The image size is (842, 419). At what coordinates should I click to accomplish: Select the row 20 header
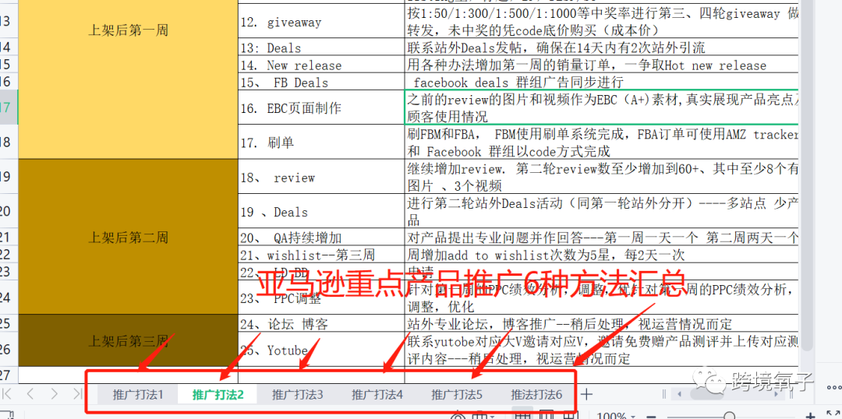coord(9,211)
